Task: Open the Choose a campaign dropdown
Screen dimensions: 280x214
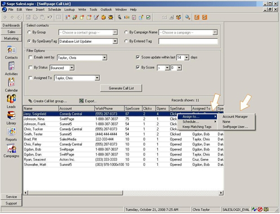Action: click(215, 32)
